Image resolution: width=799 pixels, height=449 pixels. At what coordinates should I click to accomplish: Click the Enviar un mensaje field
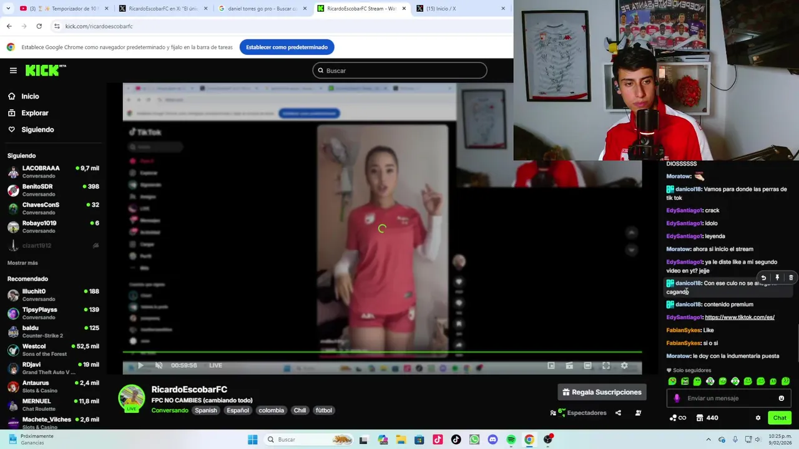pos(728,398)
